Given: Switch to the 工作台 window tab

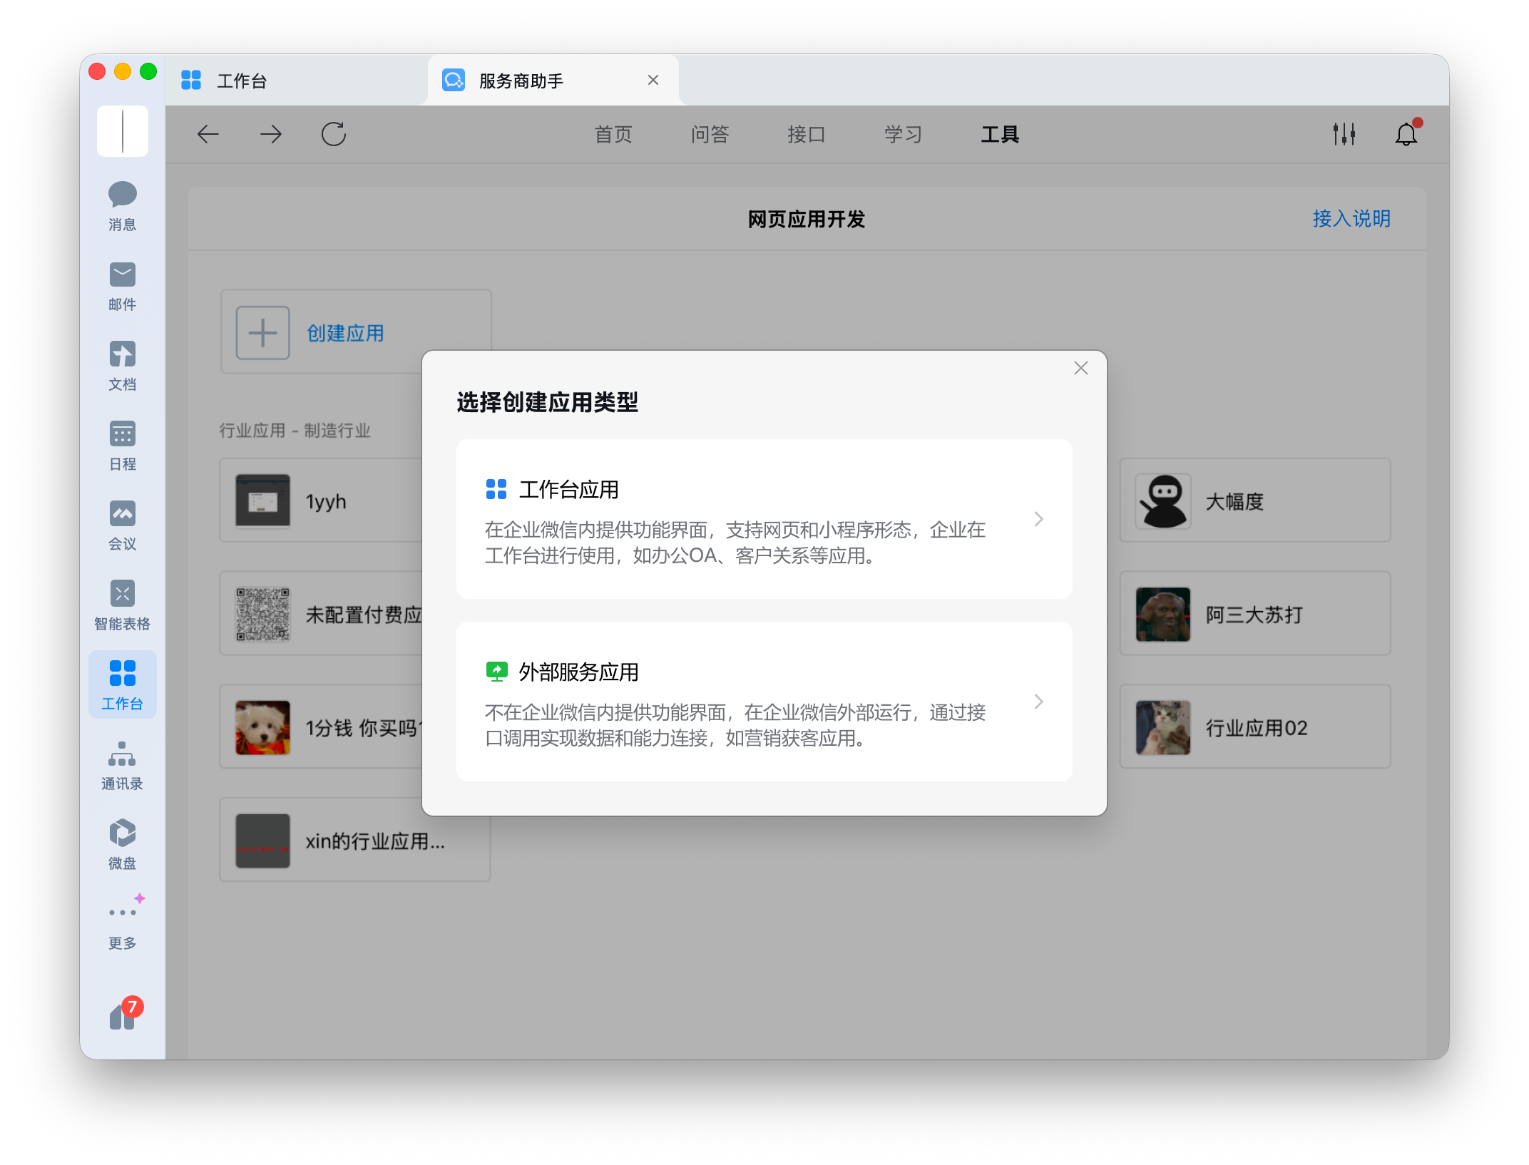Looking at the screenshot, I should 242,81.
